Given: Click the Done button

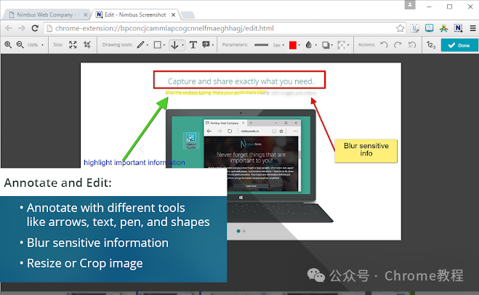Looking at the screenshot, I should (x=459, y=45).
